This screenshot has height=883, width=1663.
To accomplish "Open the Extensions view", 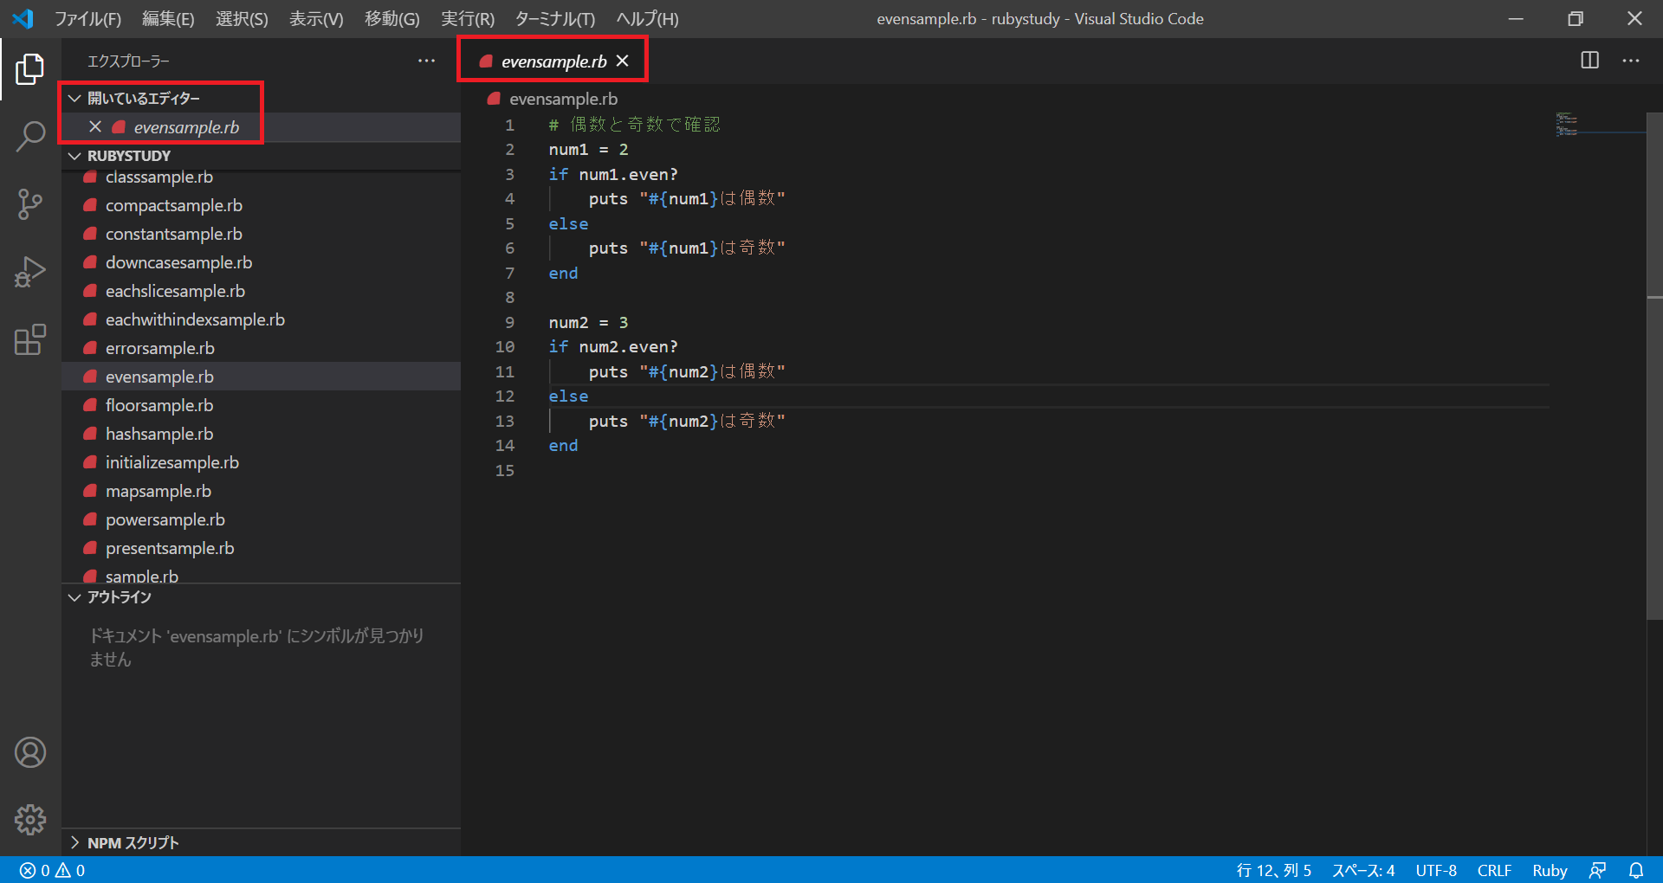I will (30, 339).
